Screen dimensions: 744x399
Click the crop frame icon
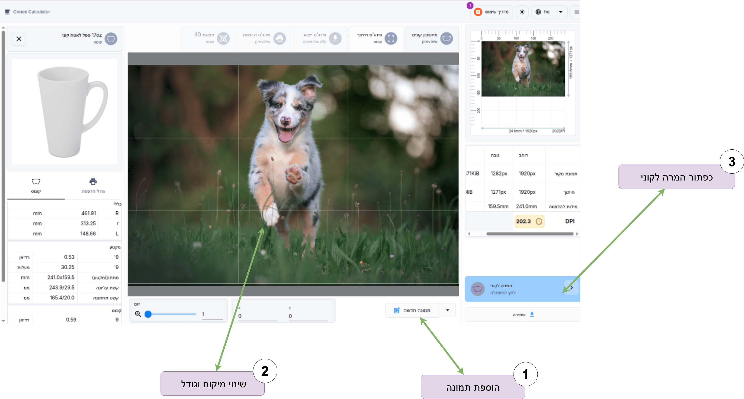click(391, 38)
